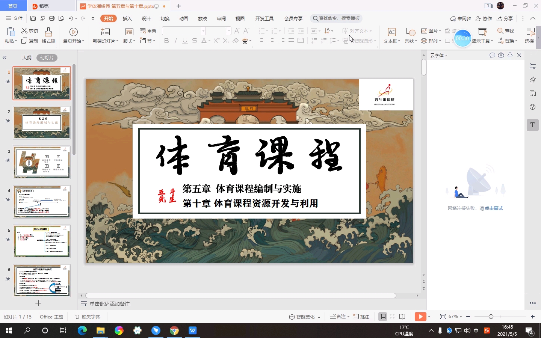
Task: Click the zoom slider handle
Action: click(491, 317)
